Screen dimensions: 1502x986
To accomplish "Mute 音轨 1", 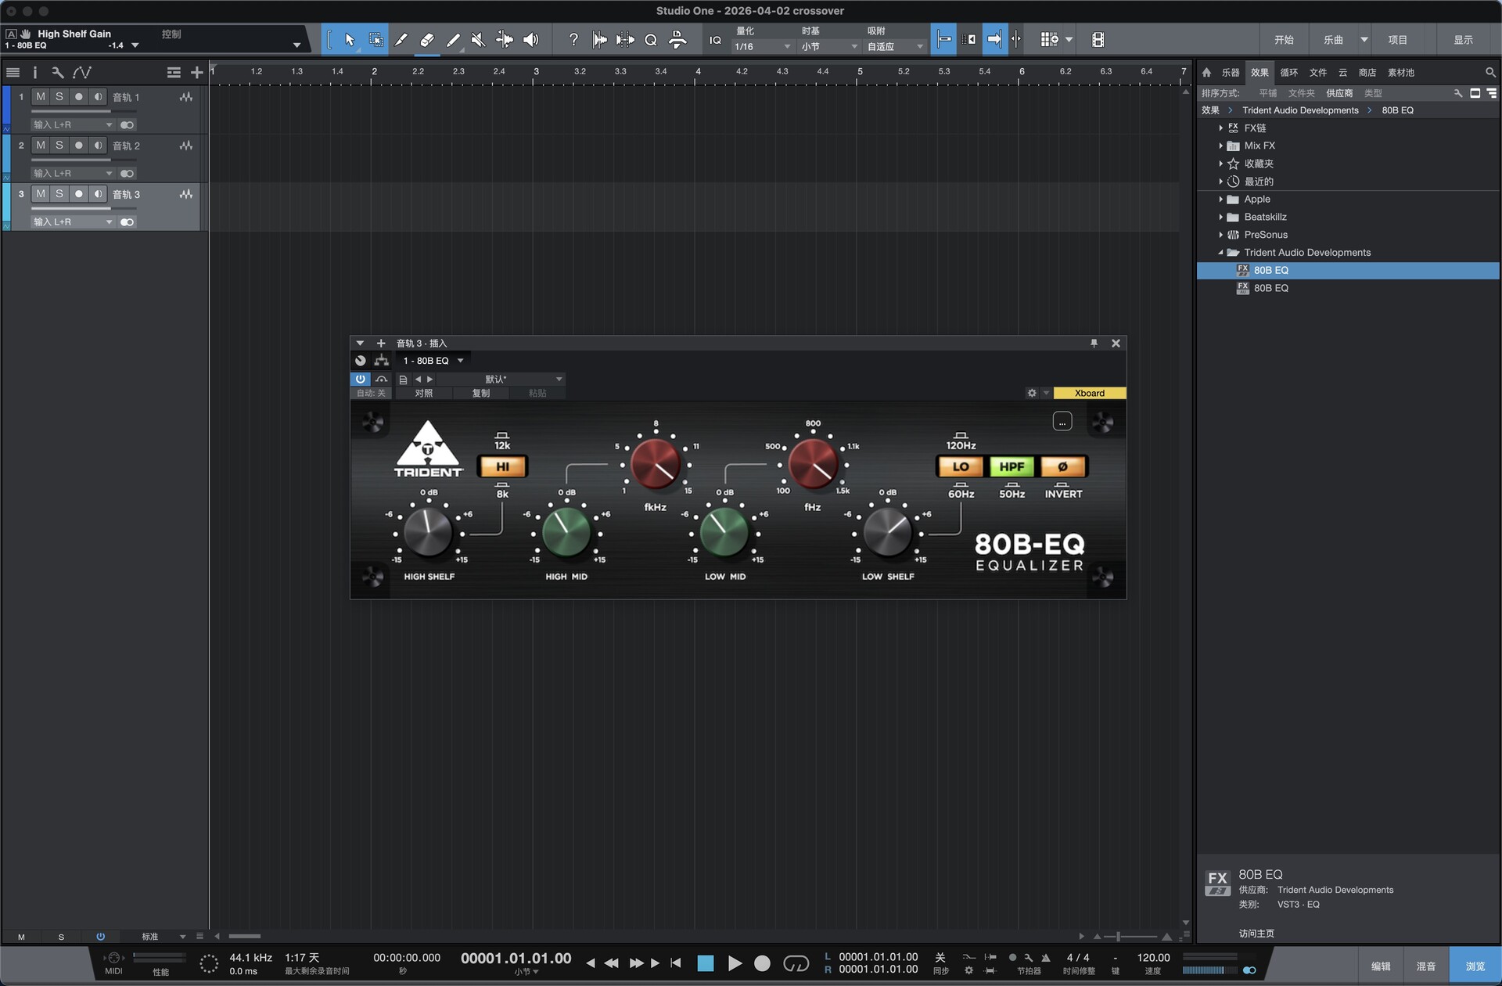I will (x=41, y=97).
